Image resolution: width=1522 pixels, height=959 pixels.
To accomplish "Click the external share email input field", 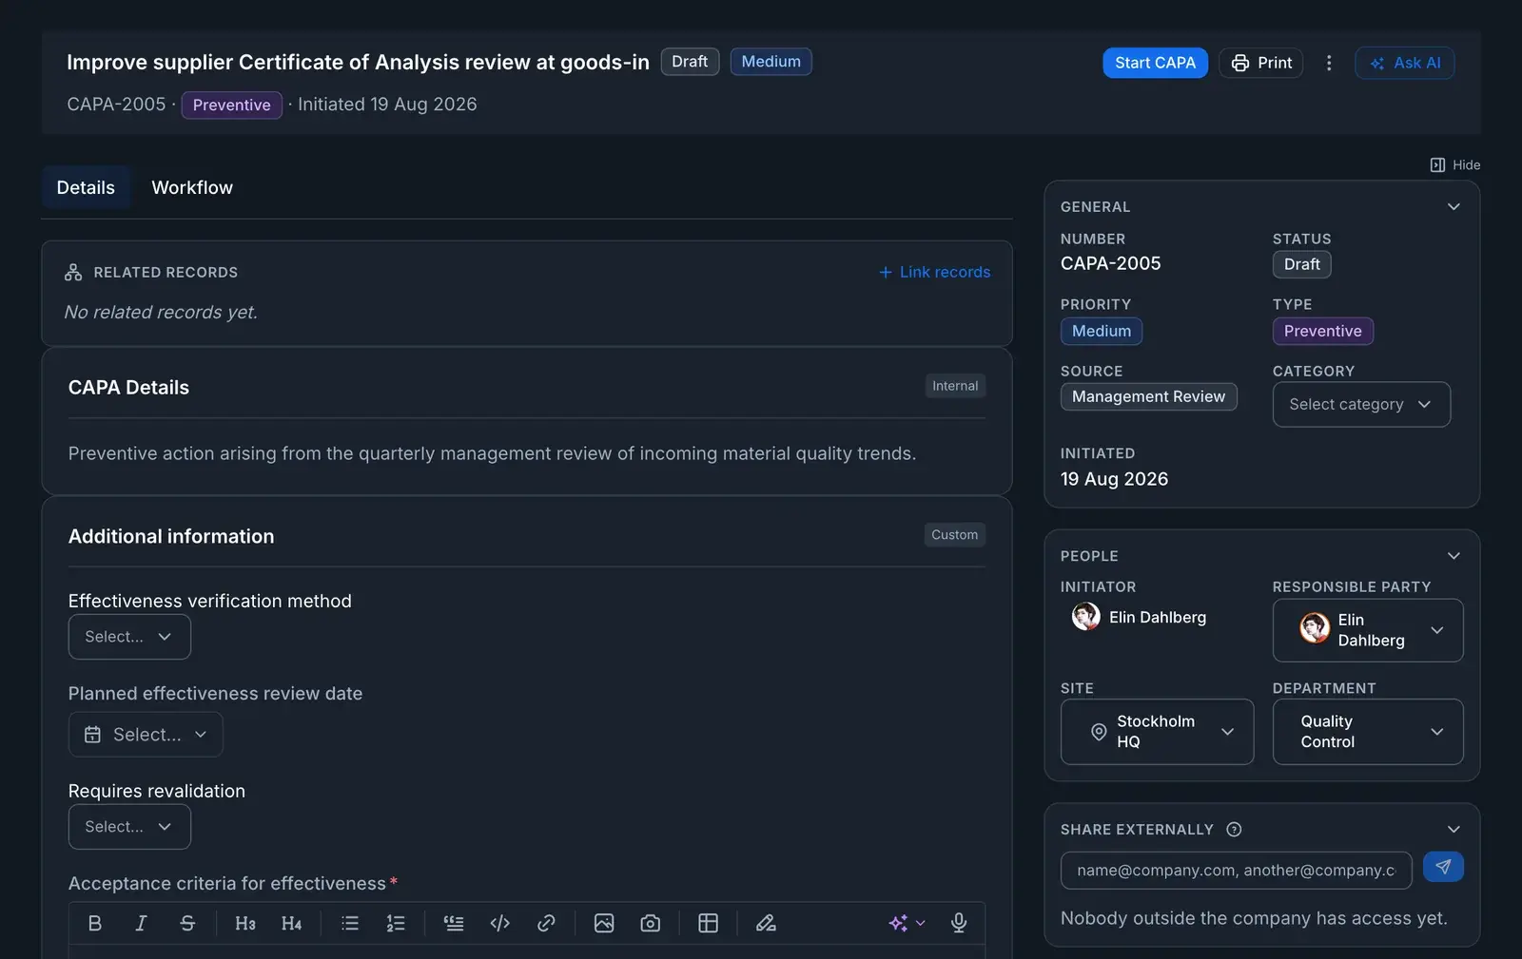I will (1237, 871).
